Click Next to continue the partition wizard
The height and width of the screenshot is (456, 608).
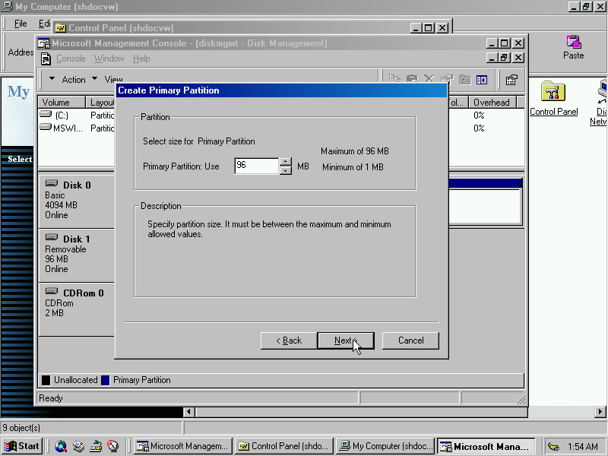[344, 340]
